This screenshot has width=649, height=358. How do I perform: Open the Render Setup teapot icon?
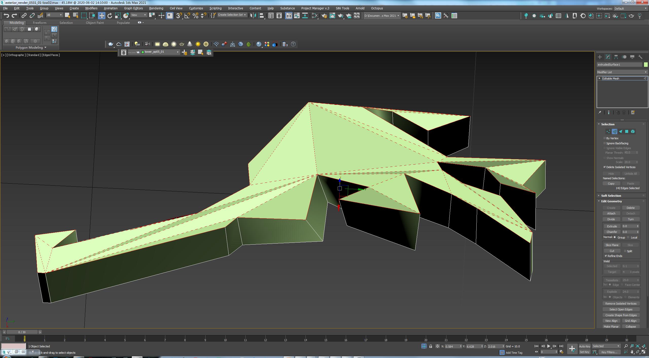324,16
